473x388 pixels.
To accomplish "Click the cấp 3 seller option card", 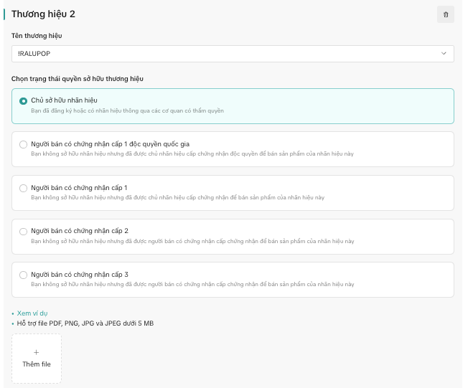I will tap(233, 280).
